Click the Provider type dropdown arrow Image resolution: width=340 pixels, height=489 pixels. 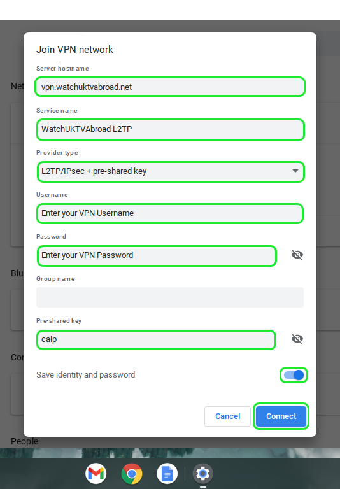(x=295, y=171)
